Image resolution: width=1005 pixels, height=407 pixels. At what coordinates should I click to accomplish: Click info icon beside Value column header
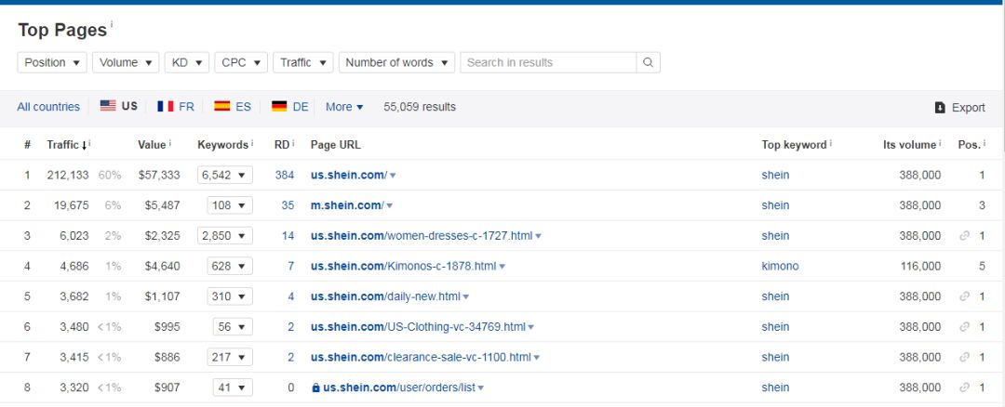[x=170, y=144]
